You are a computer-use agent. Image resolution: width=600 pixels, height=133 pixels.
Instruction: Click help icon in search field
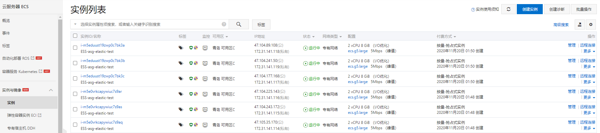(224, 24)
